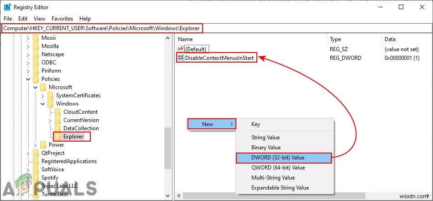Viewport: 433px width, 201px height.
Task: Click the Piriform folder icon
Action: (x=36, y=71)
